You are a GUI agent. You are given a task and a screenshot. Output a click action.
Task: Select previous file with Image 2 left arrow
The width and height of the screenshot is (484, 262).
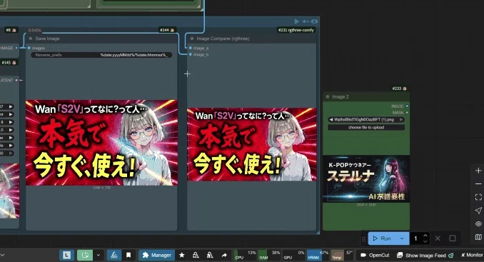coord(331,119)
